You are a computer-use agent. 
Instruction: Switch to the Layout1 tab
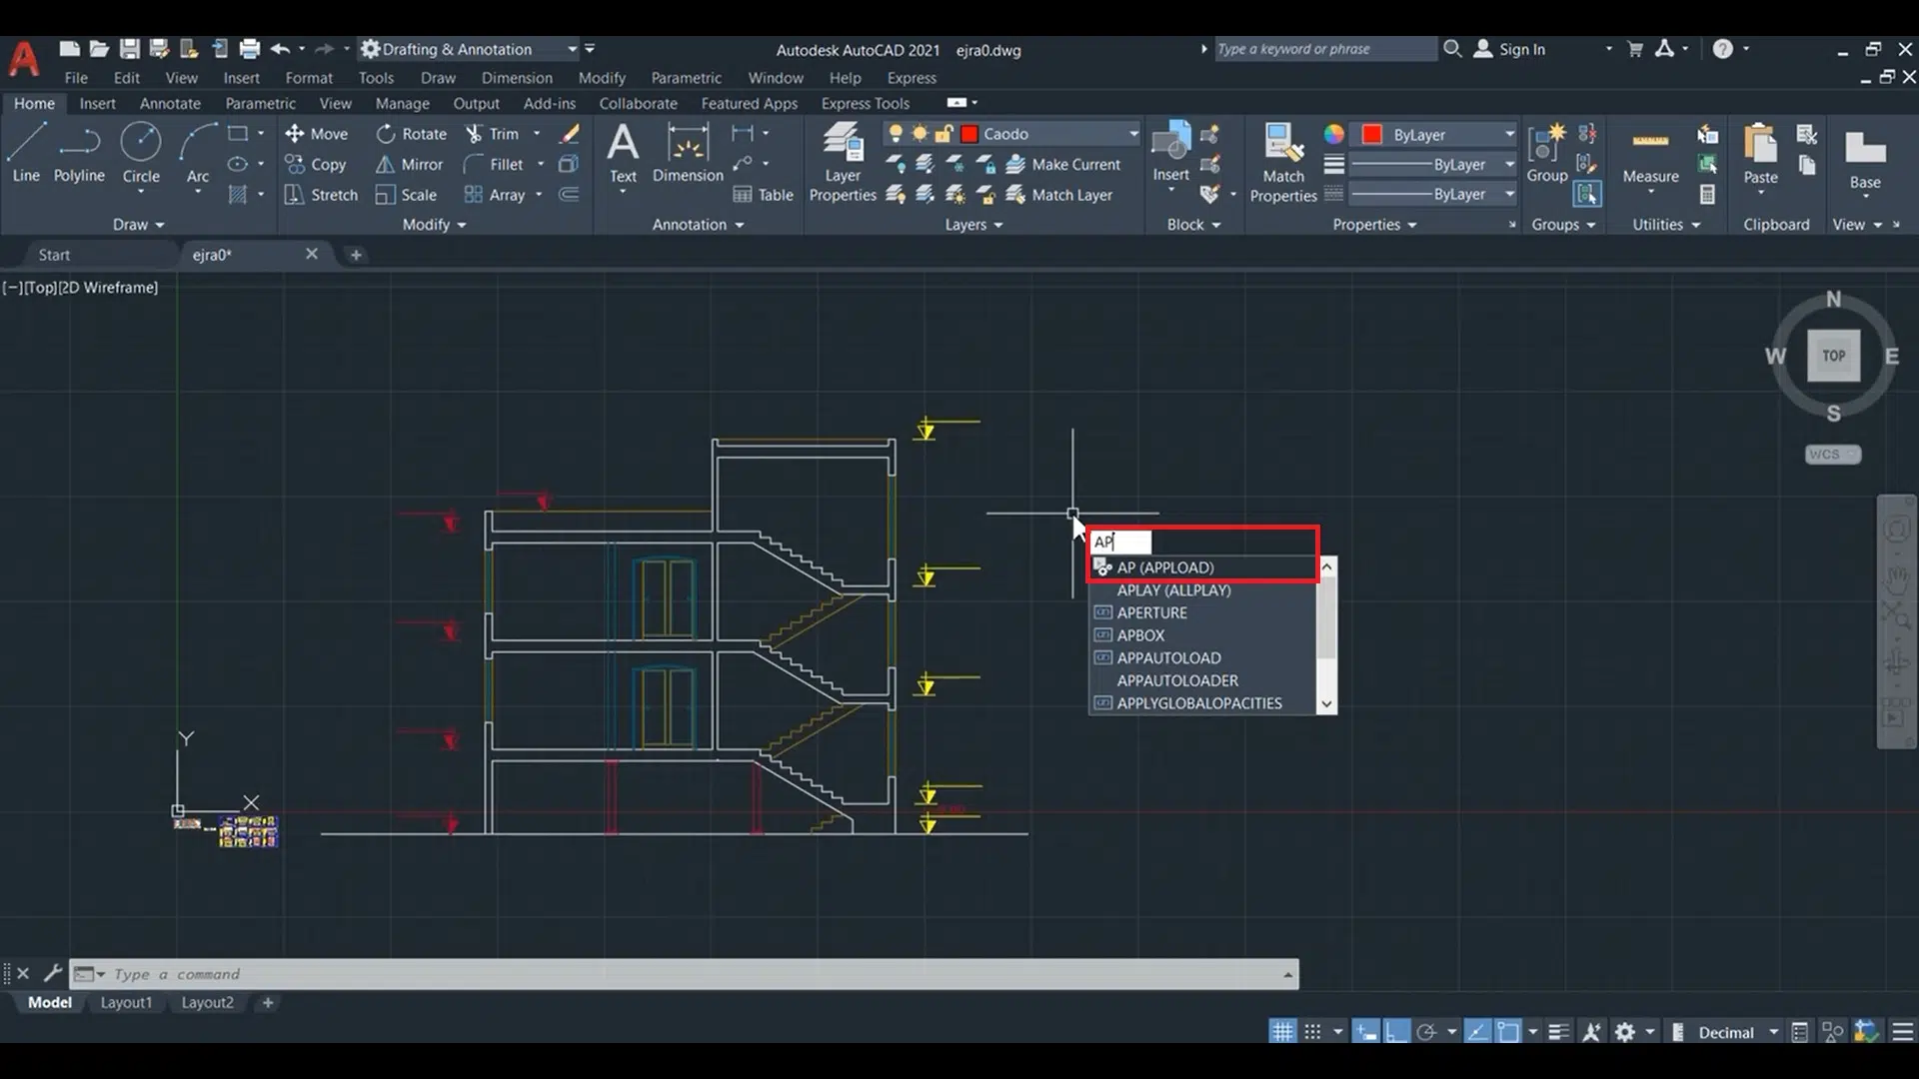(126, 1002)
